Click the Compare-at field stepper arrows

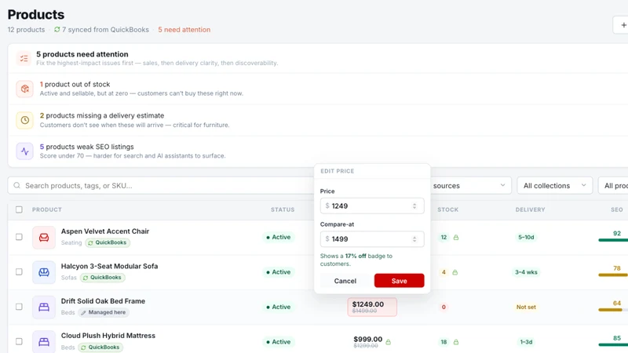[414, 239]
